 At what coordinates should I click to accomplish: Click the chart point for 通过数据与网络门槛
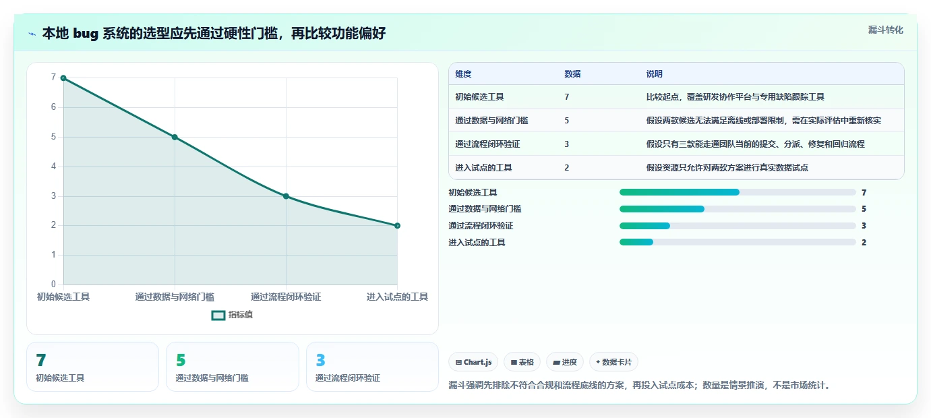[x=175, y=137]
